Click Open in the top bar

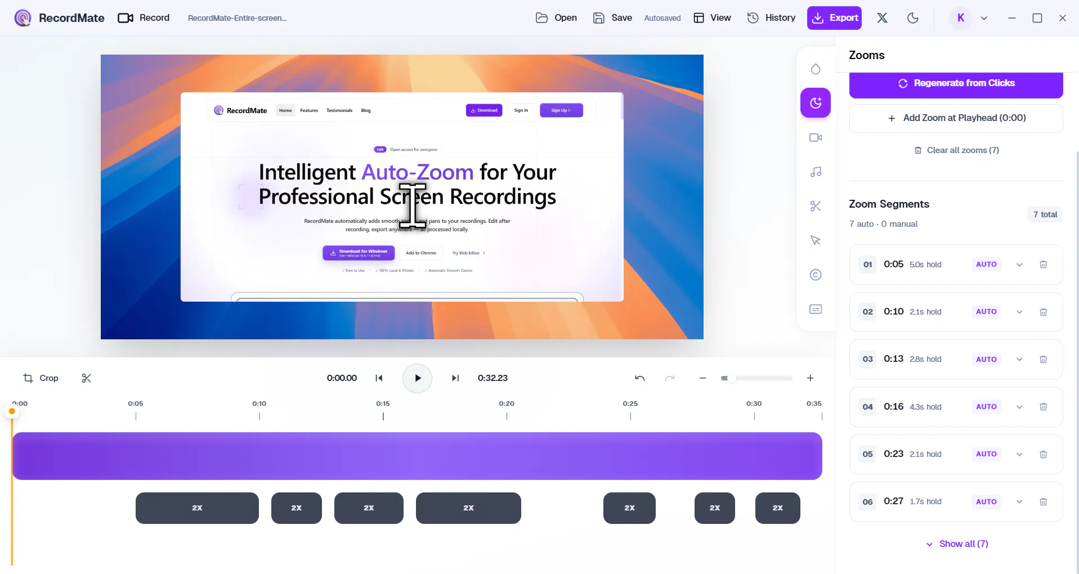pyautogui.click(x=556, y=18)
